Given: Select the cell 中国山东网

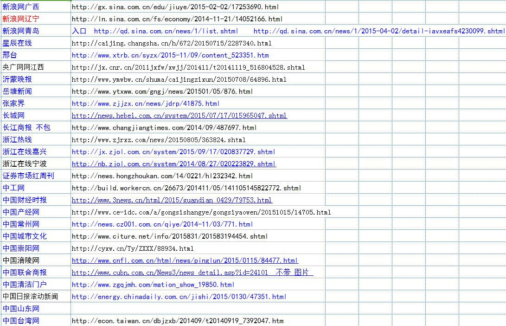Looking at the screenshot, I should click(x=36, y=308).
